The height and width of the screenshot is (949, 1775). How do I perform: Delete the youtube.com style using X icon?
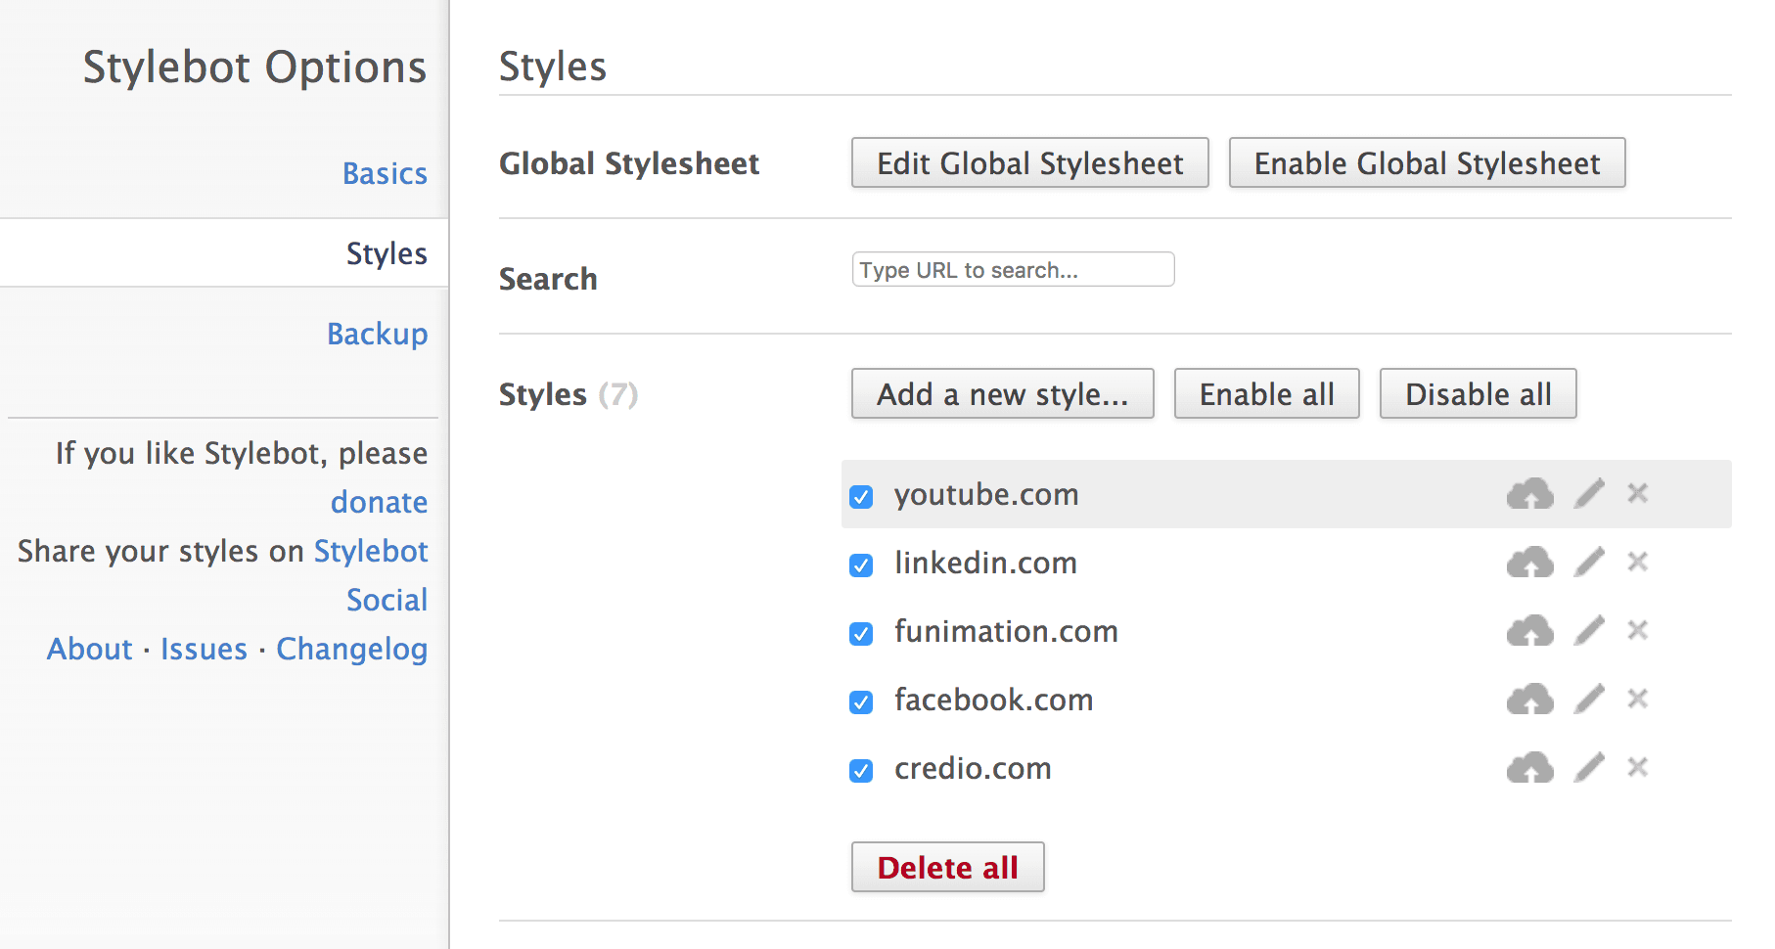[x=1637, y=493]
